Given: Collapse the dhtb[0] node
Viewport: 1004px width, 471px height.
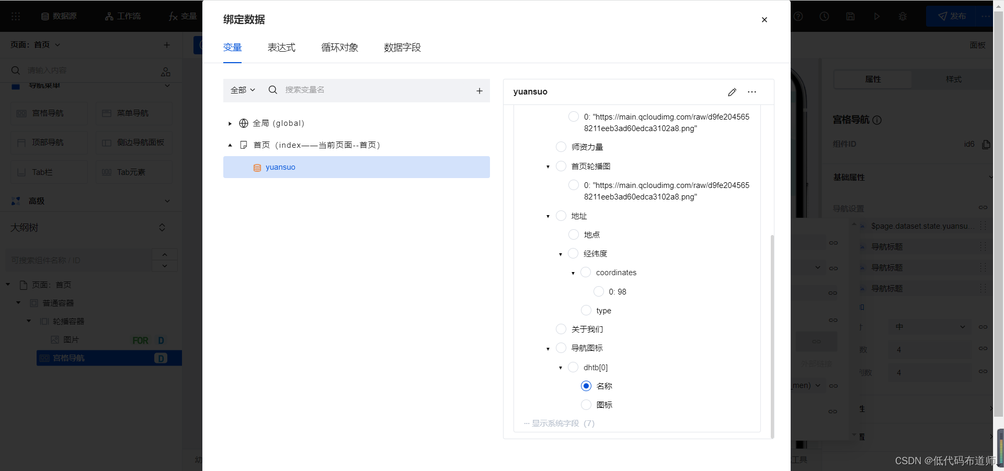Looking at the screenshot, I should pos(560,368).
